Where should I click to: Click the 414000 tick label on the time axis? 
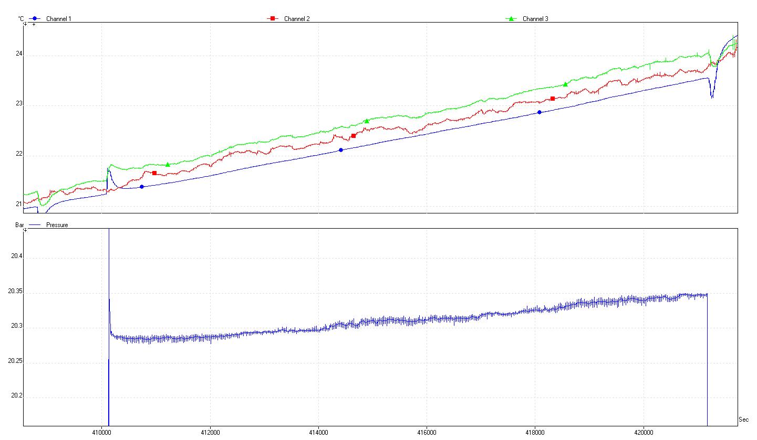318,433
